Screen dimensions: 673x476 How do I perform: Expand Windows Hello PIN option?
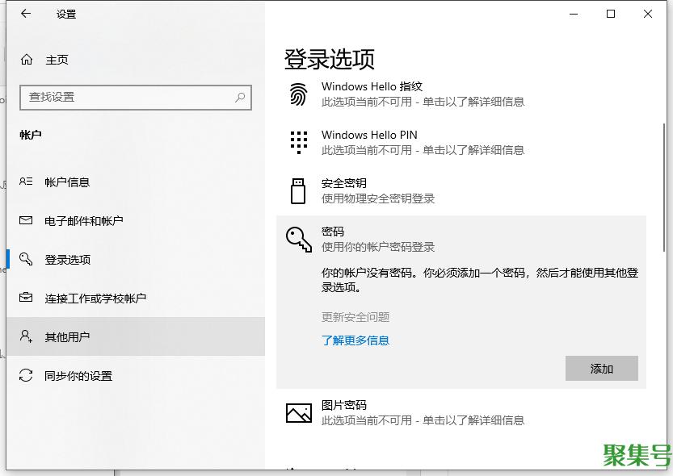click(x=461, y=143)
